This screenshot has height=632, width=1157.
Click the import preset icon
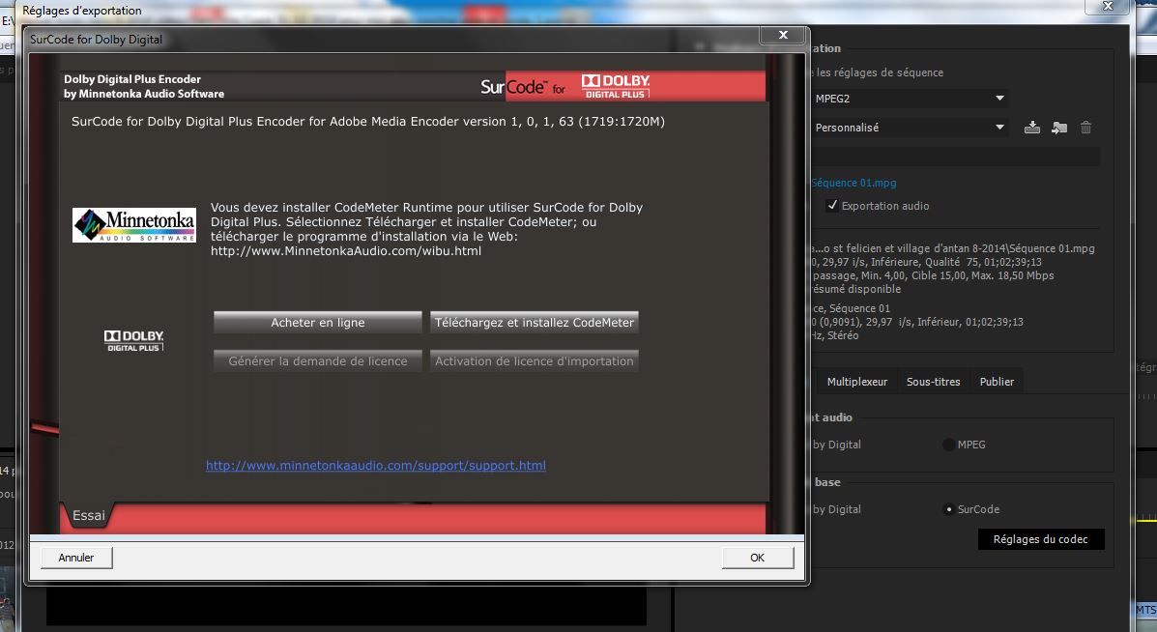point(1058,128)
